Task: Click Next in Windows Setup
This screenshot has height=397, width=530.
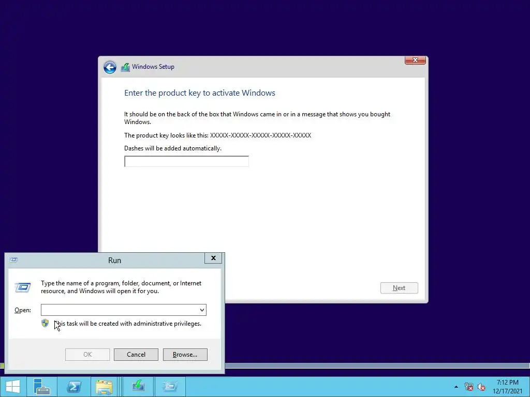Action: pos(399,288)
